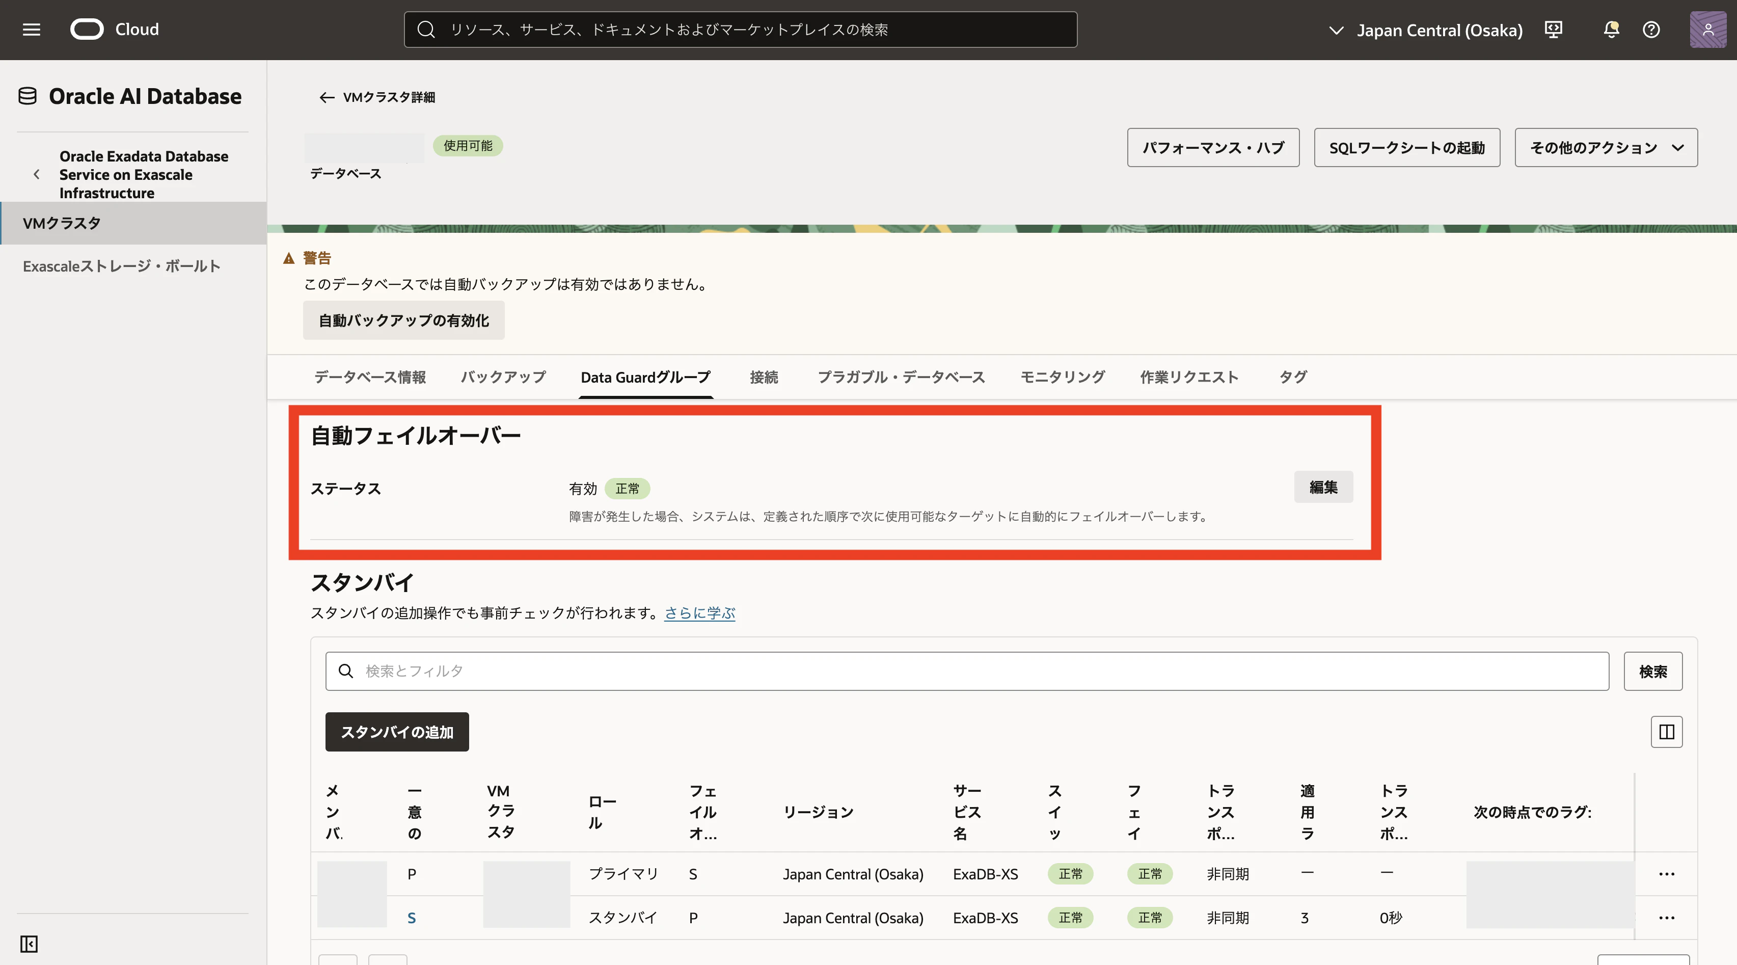The width and height of the screenshot is (1737, 965).
Task: Click the Oracle AI Database icon
Action: tap(28, 96)
